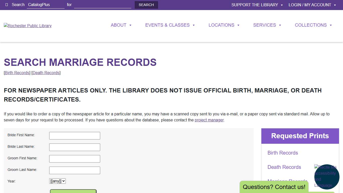The height and width of the screenshot is (193, 343).
Task: Follow the Death Records link below the heading
Action: point(46,73)
